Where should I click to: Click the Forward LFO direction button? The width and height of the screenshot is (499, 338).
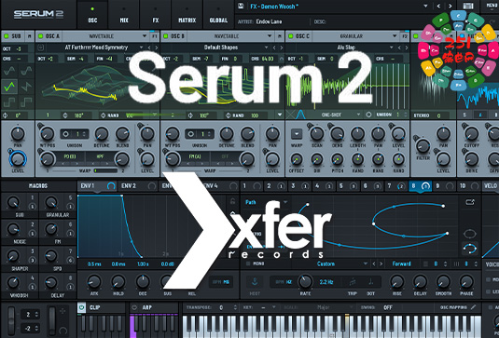pyautogui.click(x=402, y=264)
